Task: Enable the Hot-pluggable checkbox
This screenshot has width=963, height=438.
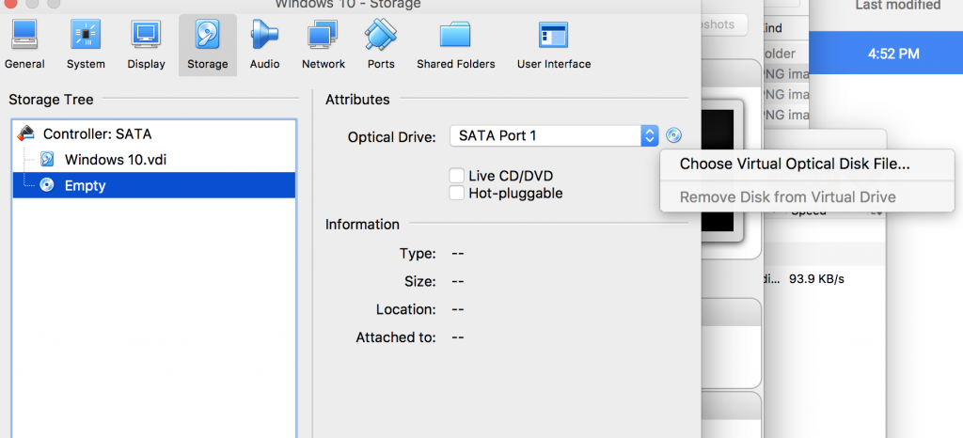Action: pyautogui.click(x=456, y=194)
